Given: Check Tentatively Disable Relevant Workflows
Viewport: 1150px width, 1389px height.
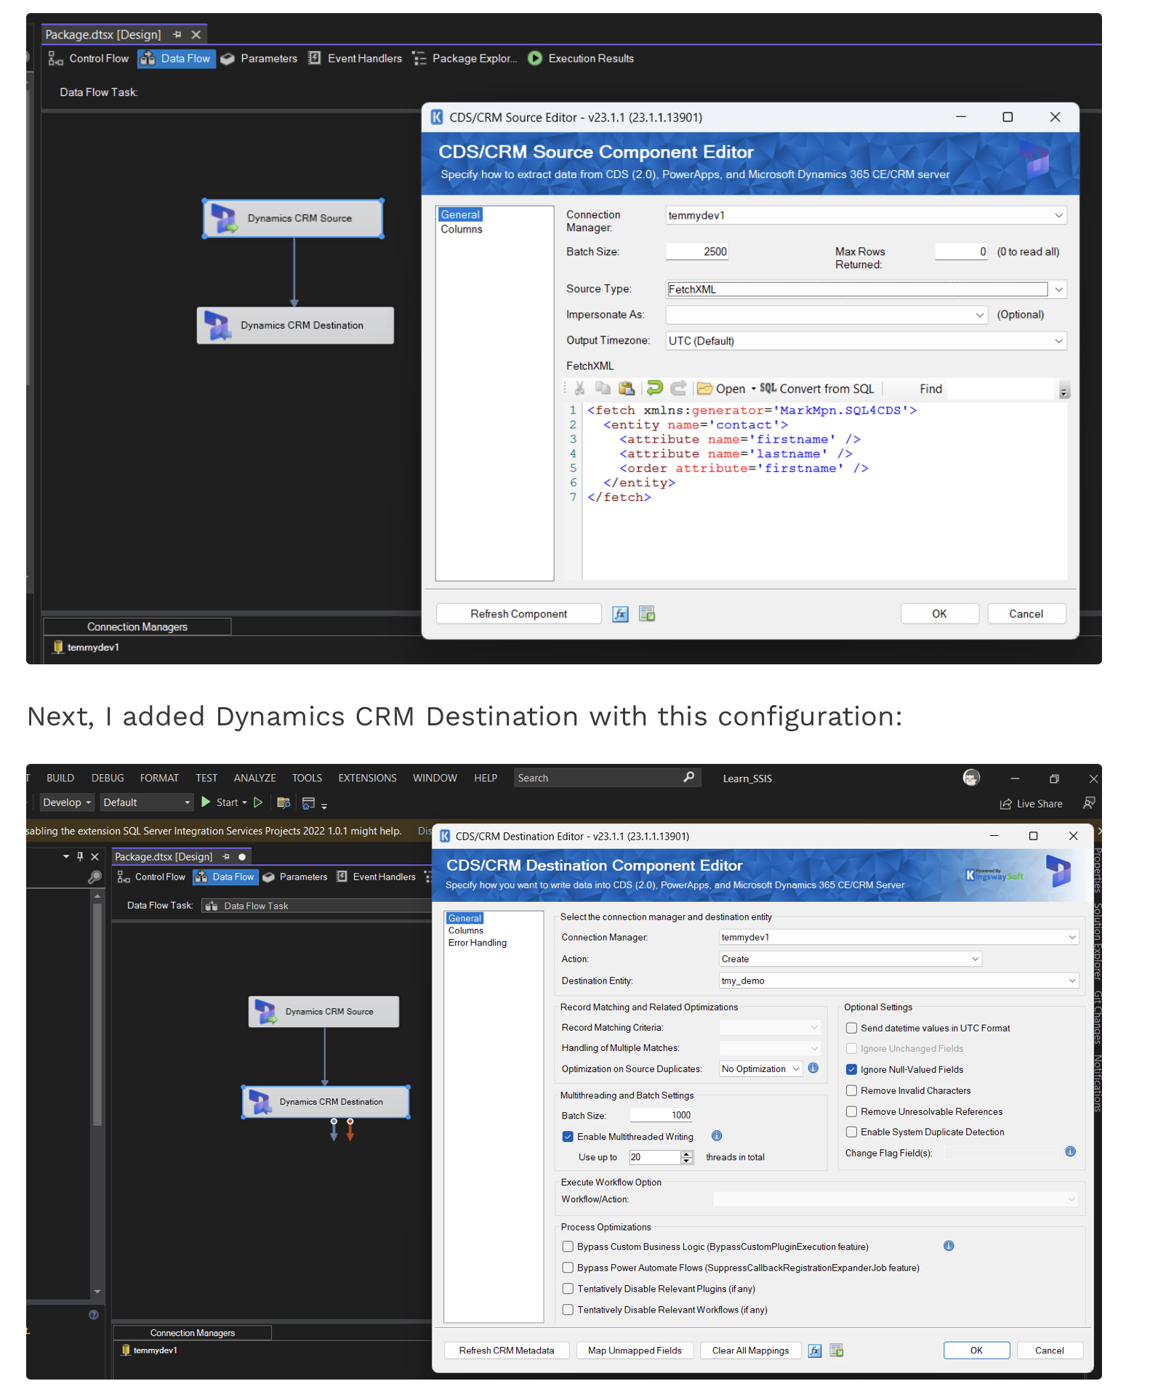Looking at the screenshot, I should click(x=568, y=1310).
